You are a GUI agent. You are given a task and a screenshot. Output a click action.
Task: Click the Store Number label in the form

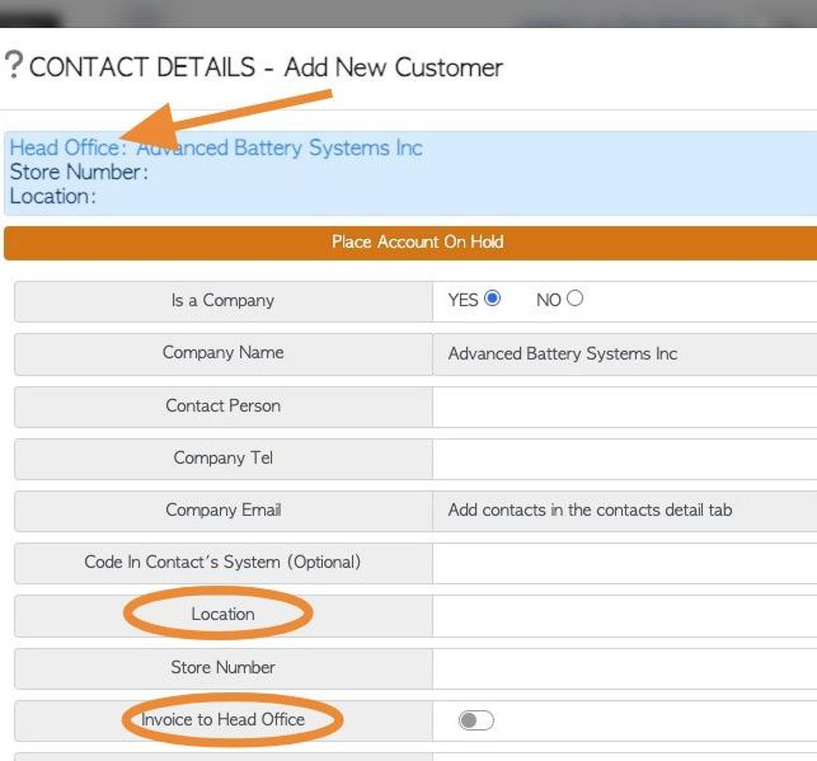point(223,667)
